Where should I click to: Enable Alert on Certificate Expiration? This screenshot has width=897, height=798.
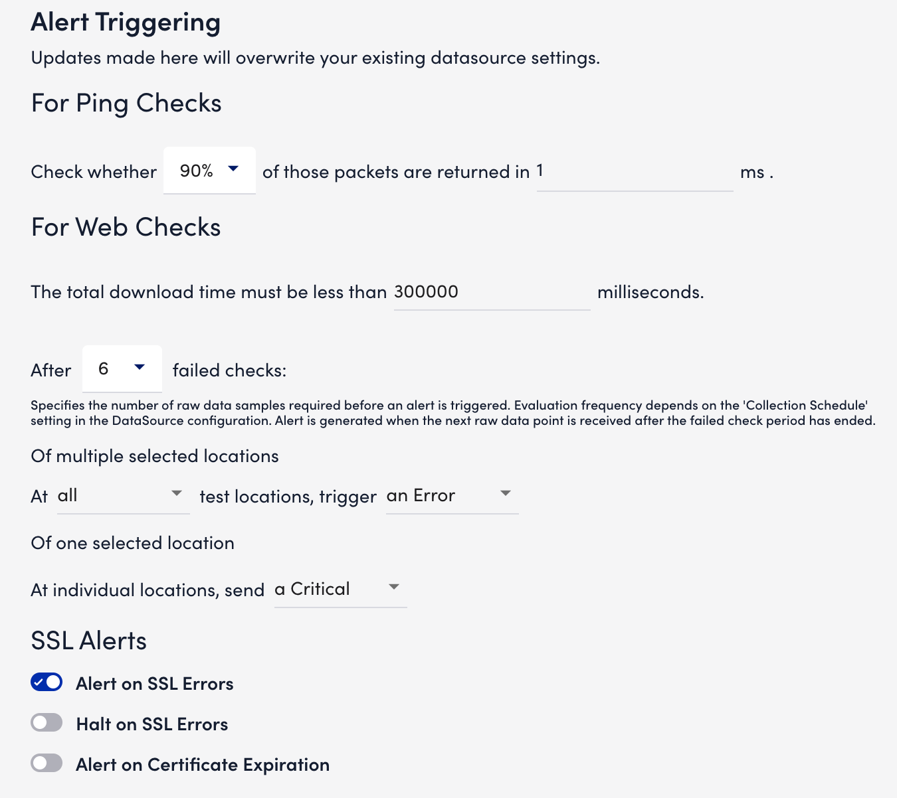[47, 763]
